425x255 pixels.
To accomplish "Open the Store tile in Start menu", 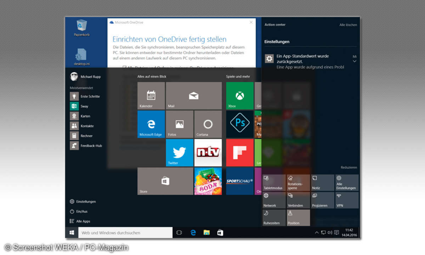I will click(x=165, y=181).
